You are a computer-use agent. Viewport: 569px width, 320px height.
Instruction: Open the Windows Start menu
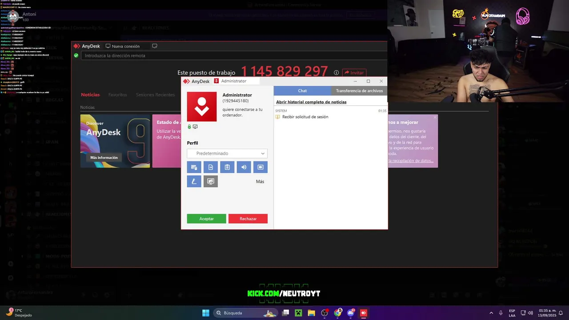click(206, 313)
